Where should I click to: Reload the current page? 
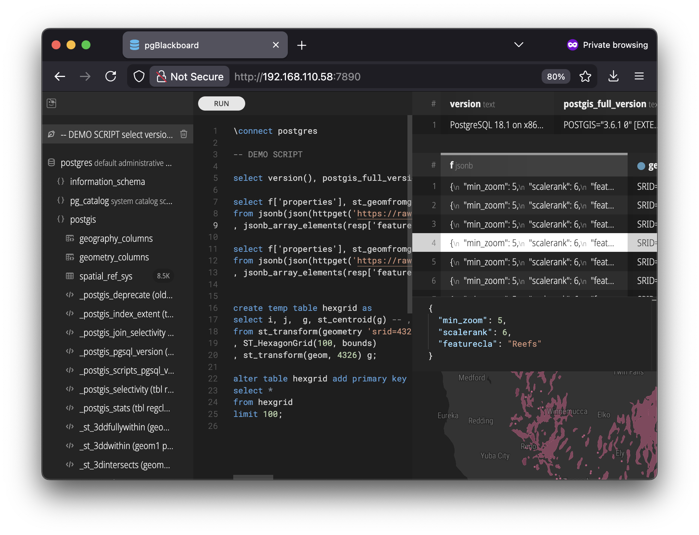(111, 77)
